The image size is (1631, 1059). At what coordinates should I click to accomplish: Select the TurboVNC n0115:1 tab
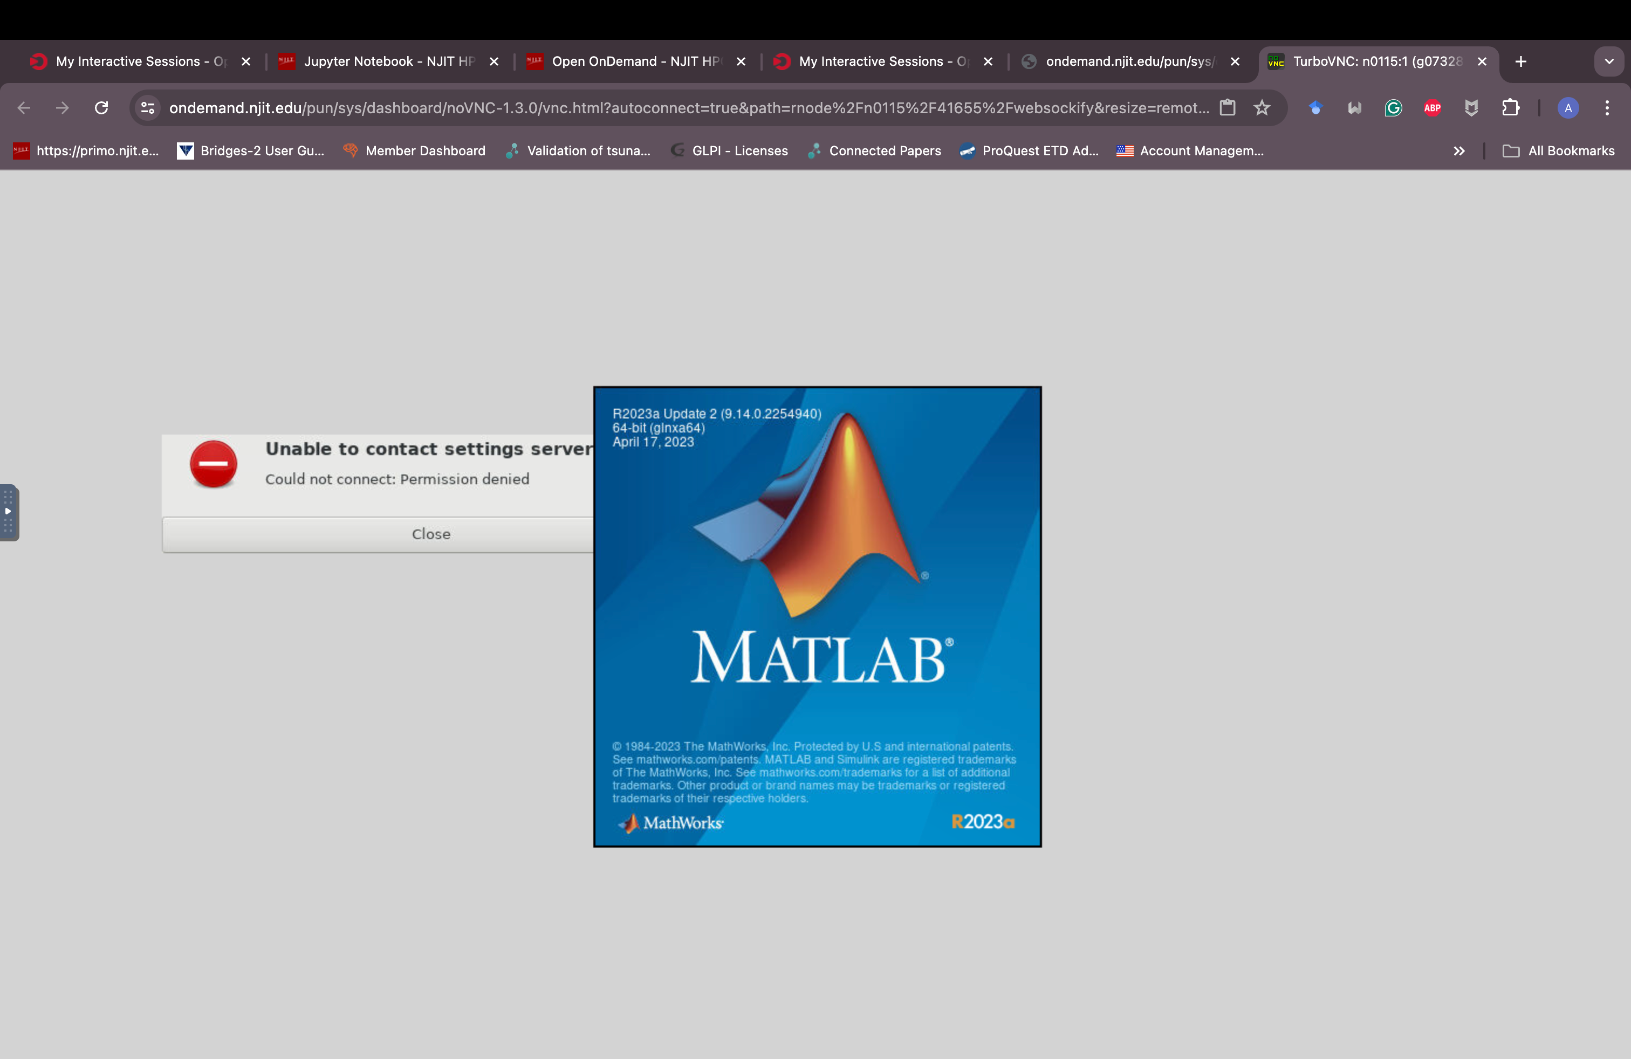tap(1378, 61)
